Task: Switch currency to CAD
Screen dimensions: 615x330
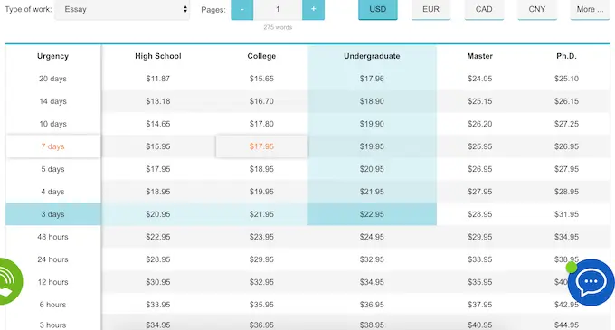Action: coord(484,9)
